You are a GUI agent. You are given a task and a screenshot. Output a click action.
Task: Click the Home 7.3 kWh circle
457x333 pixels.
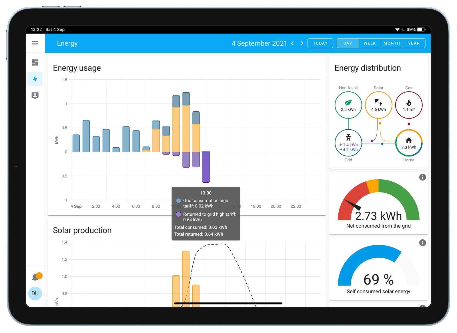pyautogui.click(x=409, y=143)
